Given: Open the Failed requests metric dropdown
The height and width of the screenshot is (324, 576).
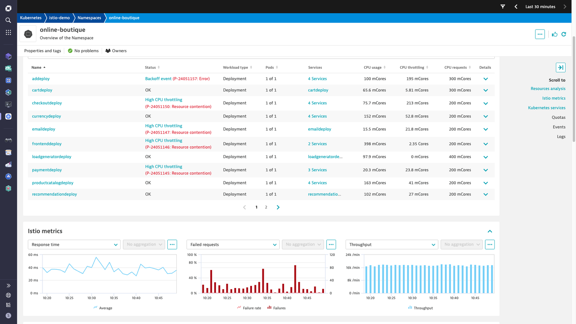Looking at the screenshot, I should pyautogui.click(x=233, y=244).
